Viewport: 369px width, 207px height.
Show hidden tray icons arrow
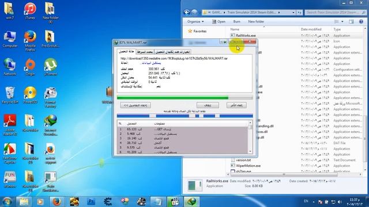[x=314, y=202]
